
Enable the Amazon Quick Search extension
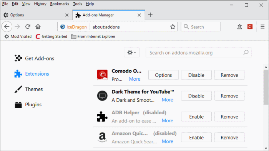pyautogui.click(x=196, y=138)
